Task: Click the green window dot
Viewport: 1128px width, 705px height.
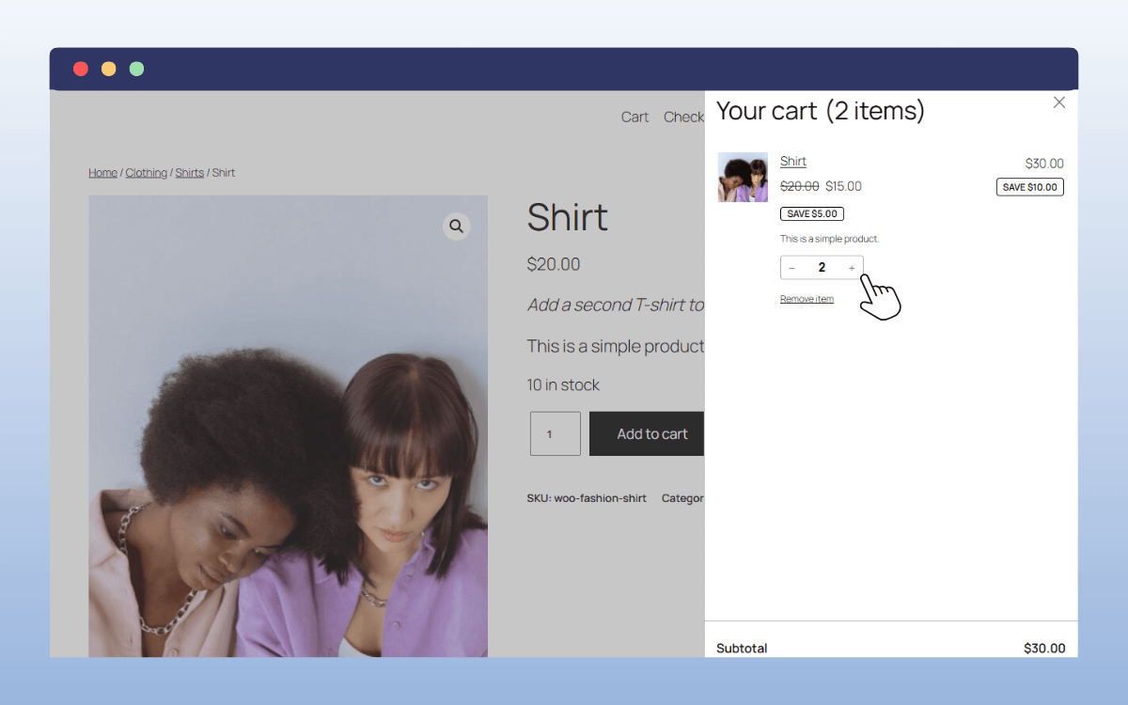Action: (x=137, y=69)
